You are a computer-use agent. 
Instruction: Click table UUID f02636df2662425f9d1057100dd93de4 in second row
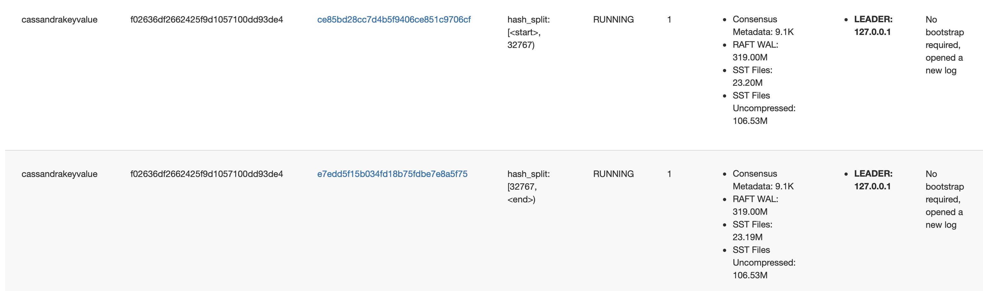pos(207,174)
